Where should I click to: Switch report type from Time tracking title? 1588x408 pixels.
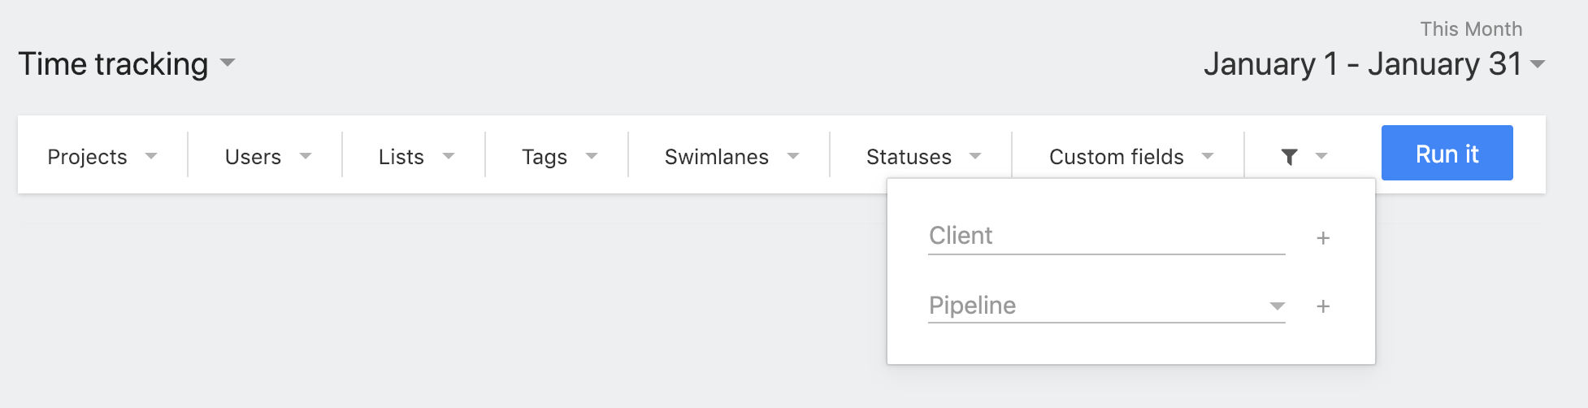click(113, 64)
